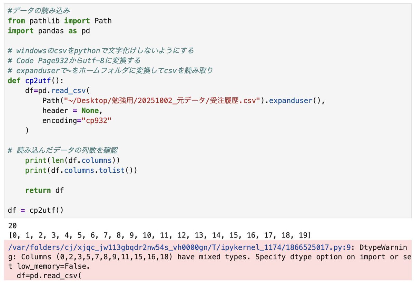This screenshot has height=282, width=414.
Task: Click the "cp932" encoding string
Action: pos(97,121)
